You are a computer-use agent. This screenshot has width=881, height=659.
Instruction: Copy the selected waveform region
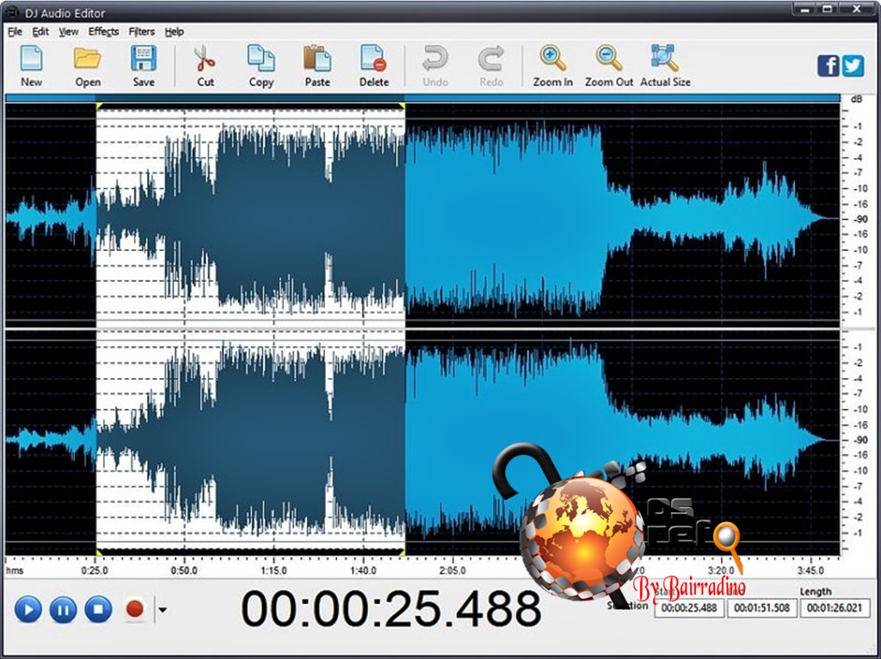(x=262, y=65)
